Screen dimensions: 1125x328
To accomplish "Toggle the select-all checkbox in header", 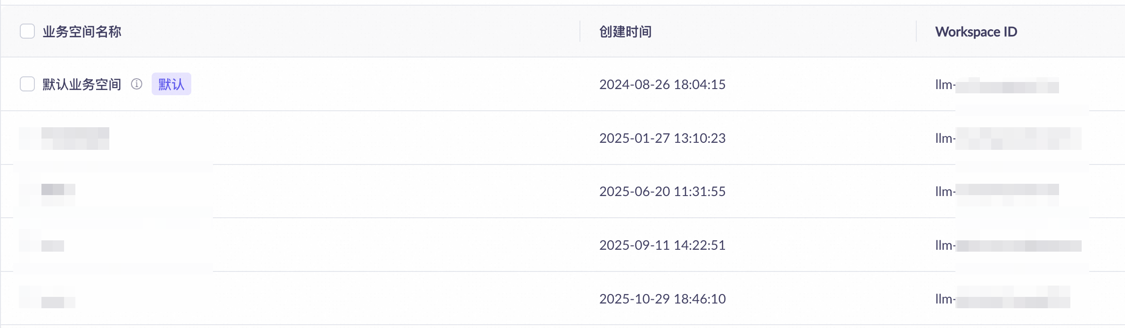I will click(x=27, y=32).
